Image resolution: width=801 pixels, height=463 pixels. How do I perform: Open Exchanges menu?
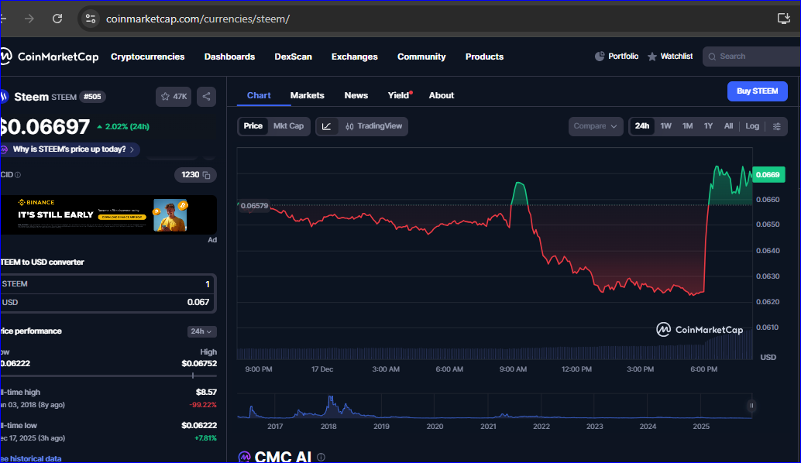pos(355,57)
